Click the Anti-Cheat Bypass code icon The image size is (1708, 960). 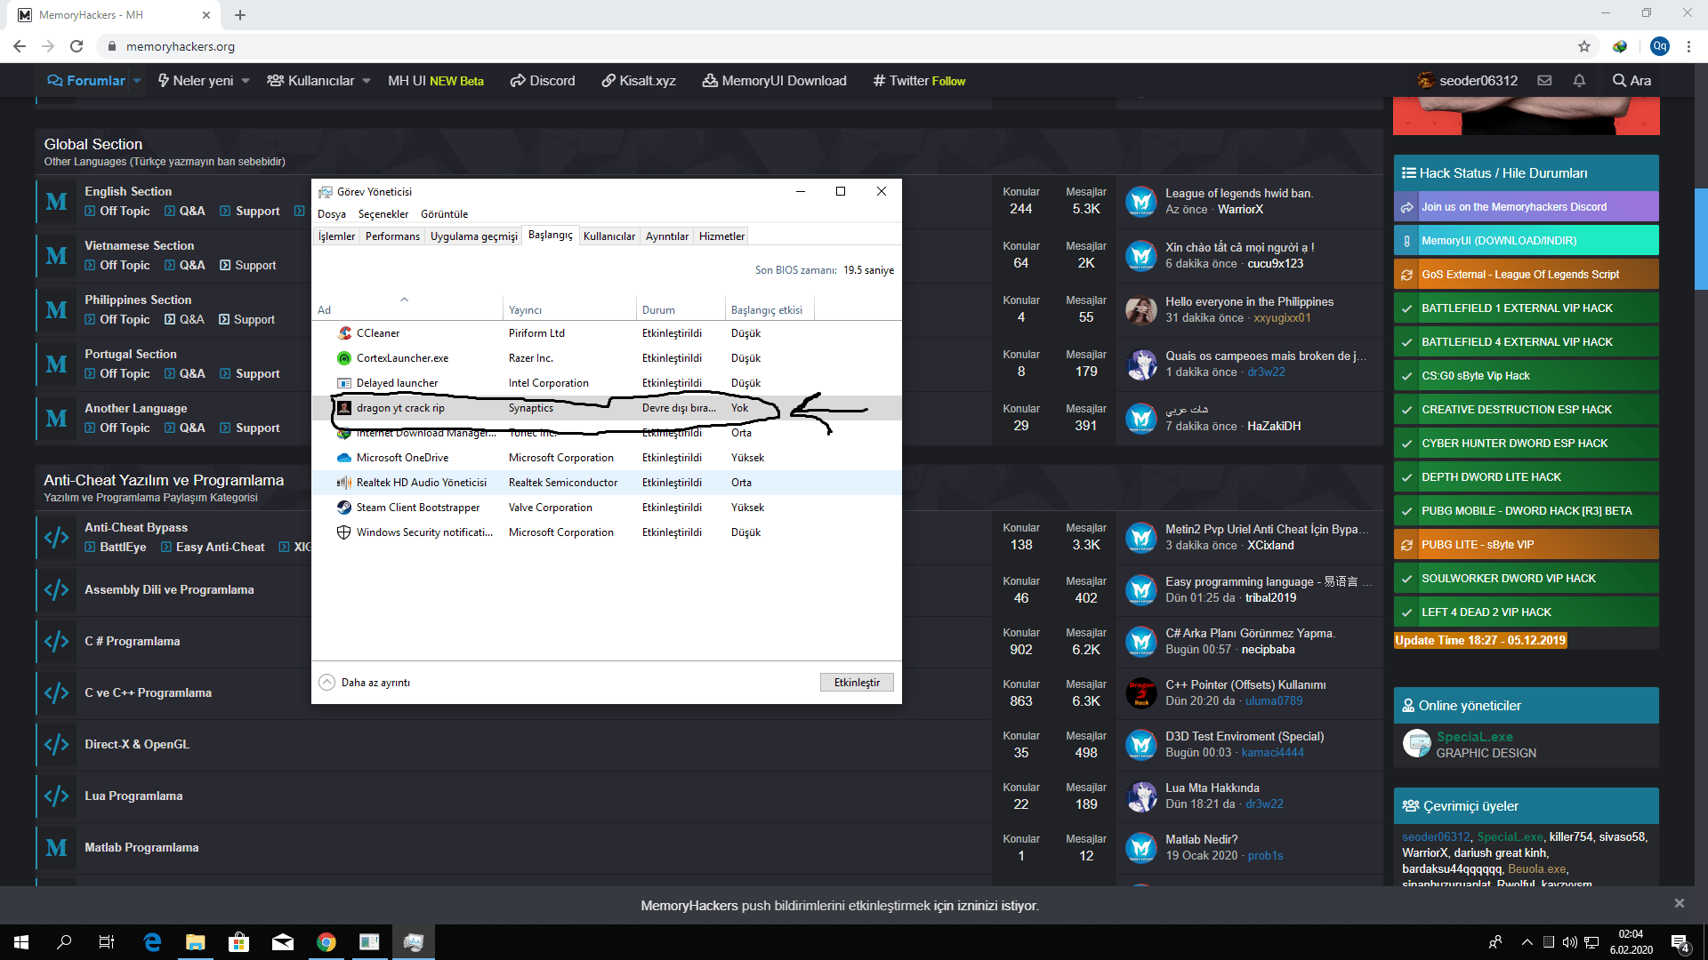click(x=56, y=537)
